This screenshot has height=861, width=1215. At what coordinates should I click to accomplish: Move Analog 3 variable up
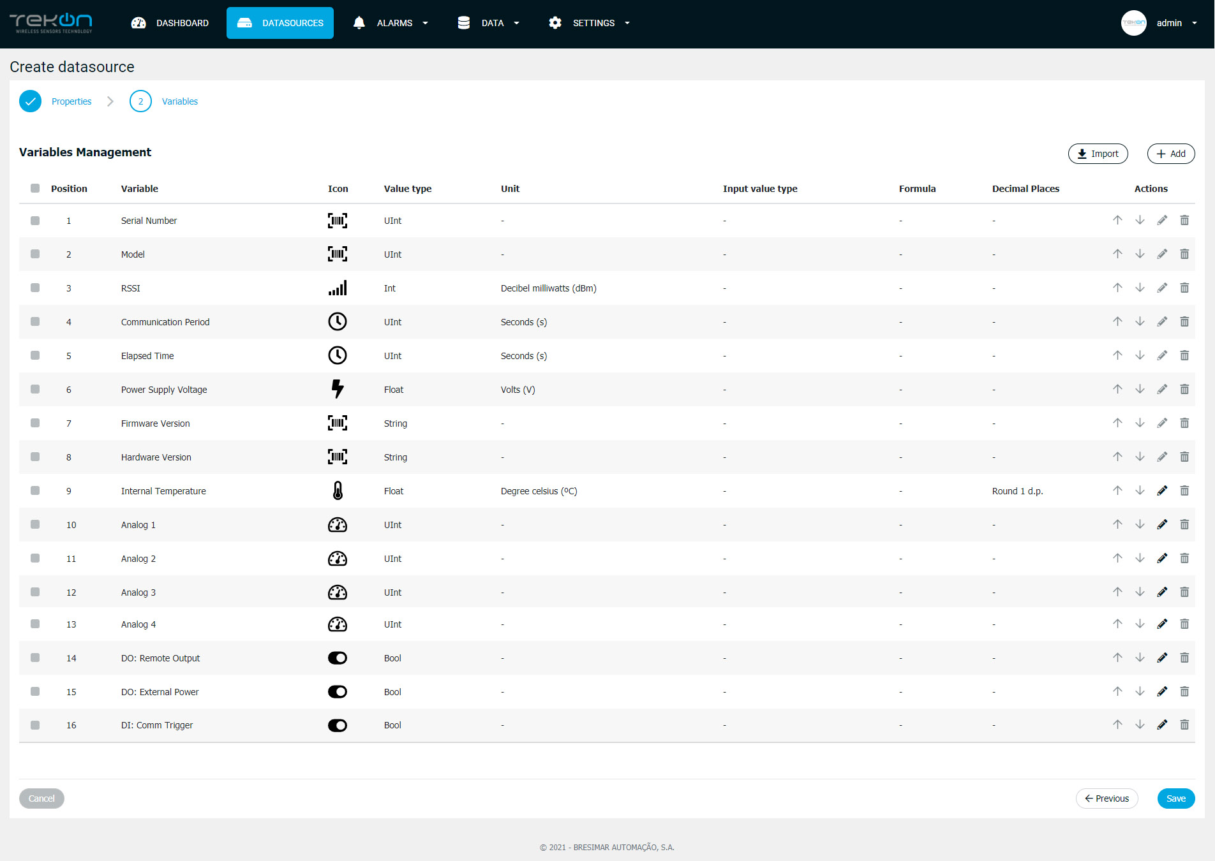pos(1117,592)
